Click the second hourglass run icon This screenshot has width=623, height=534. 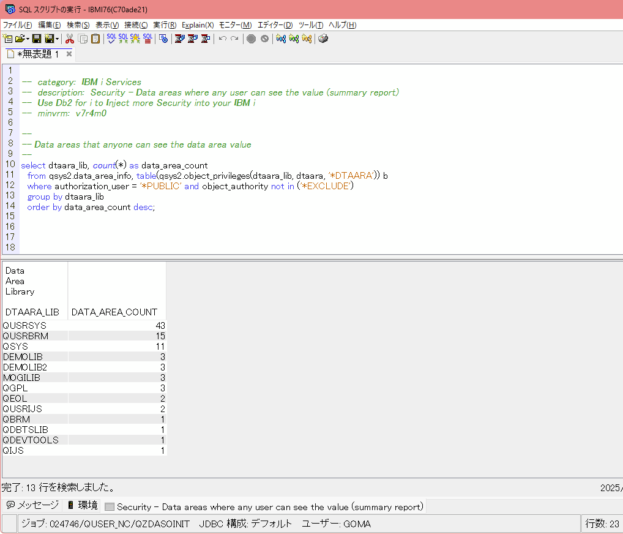192,39
